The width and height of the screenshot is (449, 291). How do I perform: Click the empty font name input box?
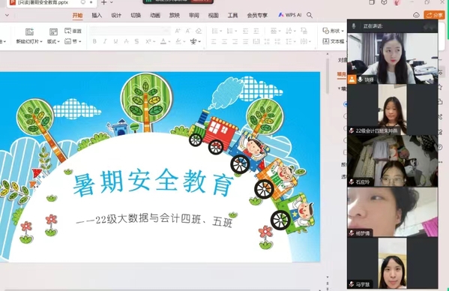[x=130, y=31]
